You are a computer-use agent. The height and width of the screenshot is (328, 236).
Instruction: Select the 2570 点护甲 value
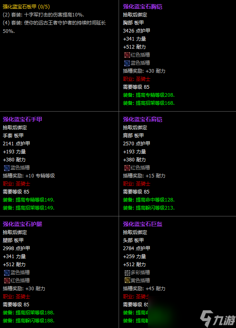click(137, 144)
